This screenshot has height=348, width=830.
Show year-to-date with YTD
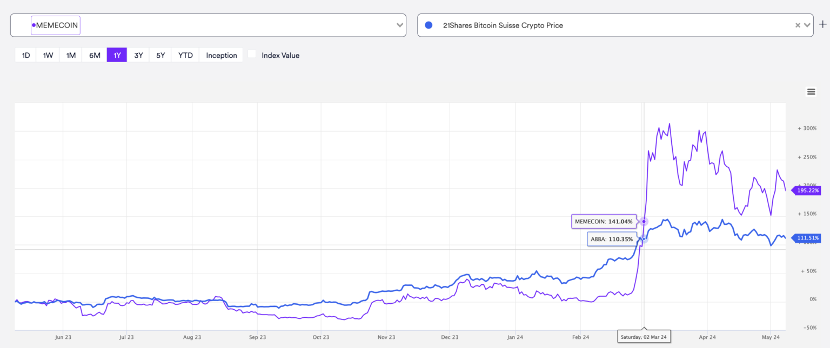coord(185,55)
